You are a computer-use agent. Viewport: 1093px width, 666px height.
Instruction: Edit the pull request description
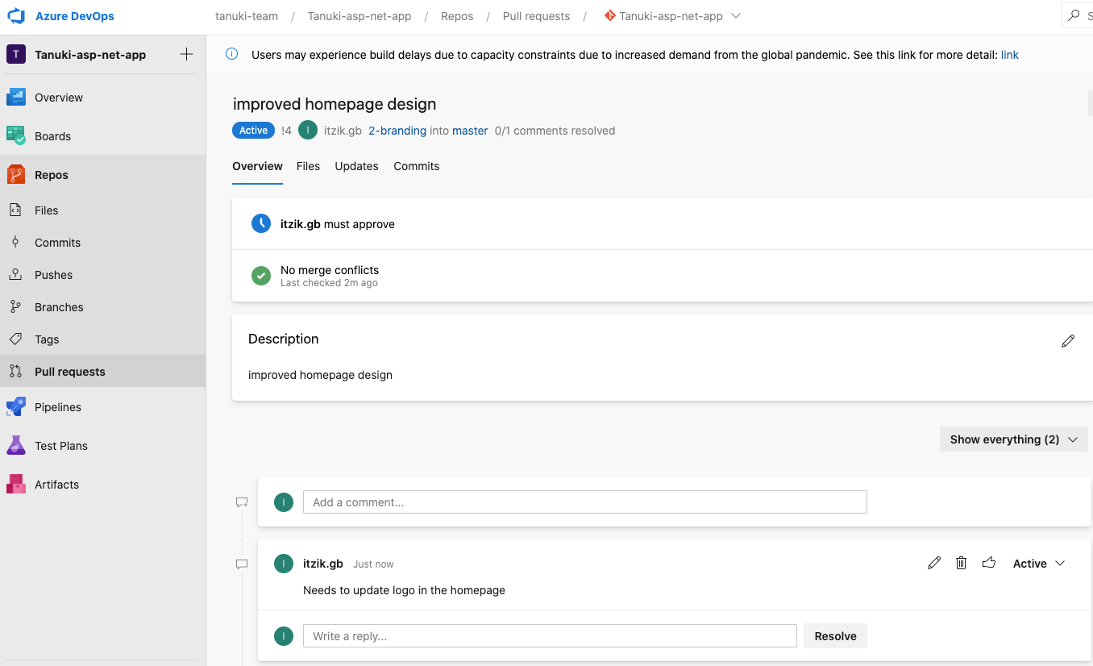[x=1068, y=340]
